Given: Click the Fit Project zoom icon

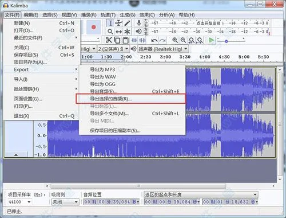Looking at the screenshot, I should point(200,40).
